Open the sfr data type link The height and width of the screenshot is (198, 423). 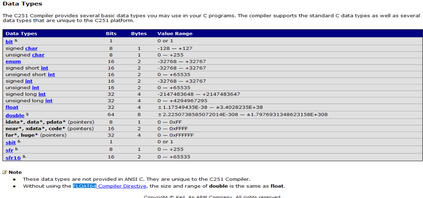pos(9,150)
